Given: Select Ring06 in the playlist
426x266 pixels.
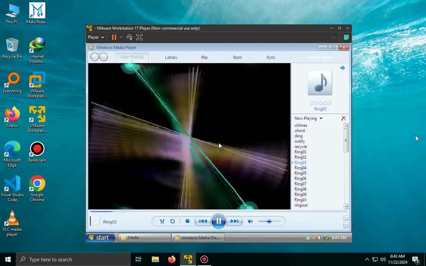Looking at the screenshot, I should click(x=300, y=179).
